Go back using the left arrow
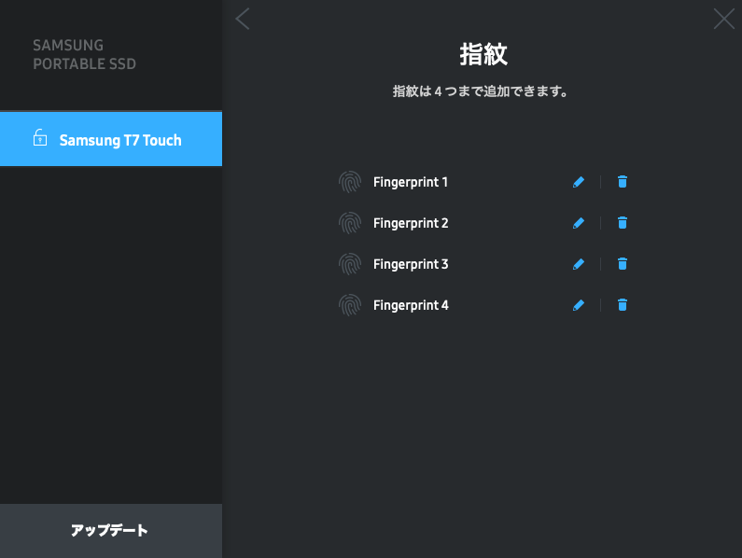 tap(243, 19)
